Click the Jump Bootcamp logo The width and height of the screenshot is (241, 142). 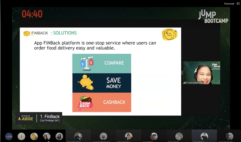(x=213, y=17)
